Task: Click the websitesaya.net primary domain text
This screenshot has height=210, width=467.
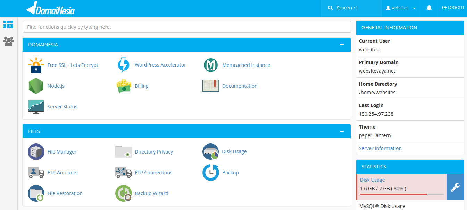Action: pos(377,71)
